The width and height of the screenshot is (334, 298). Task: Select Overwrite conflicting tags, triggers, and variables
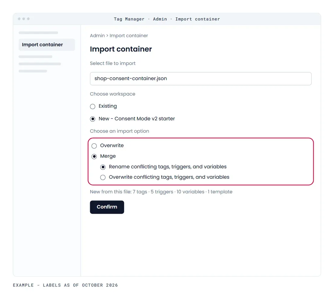pos(103,177)
